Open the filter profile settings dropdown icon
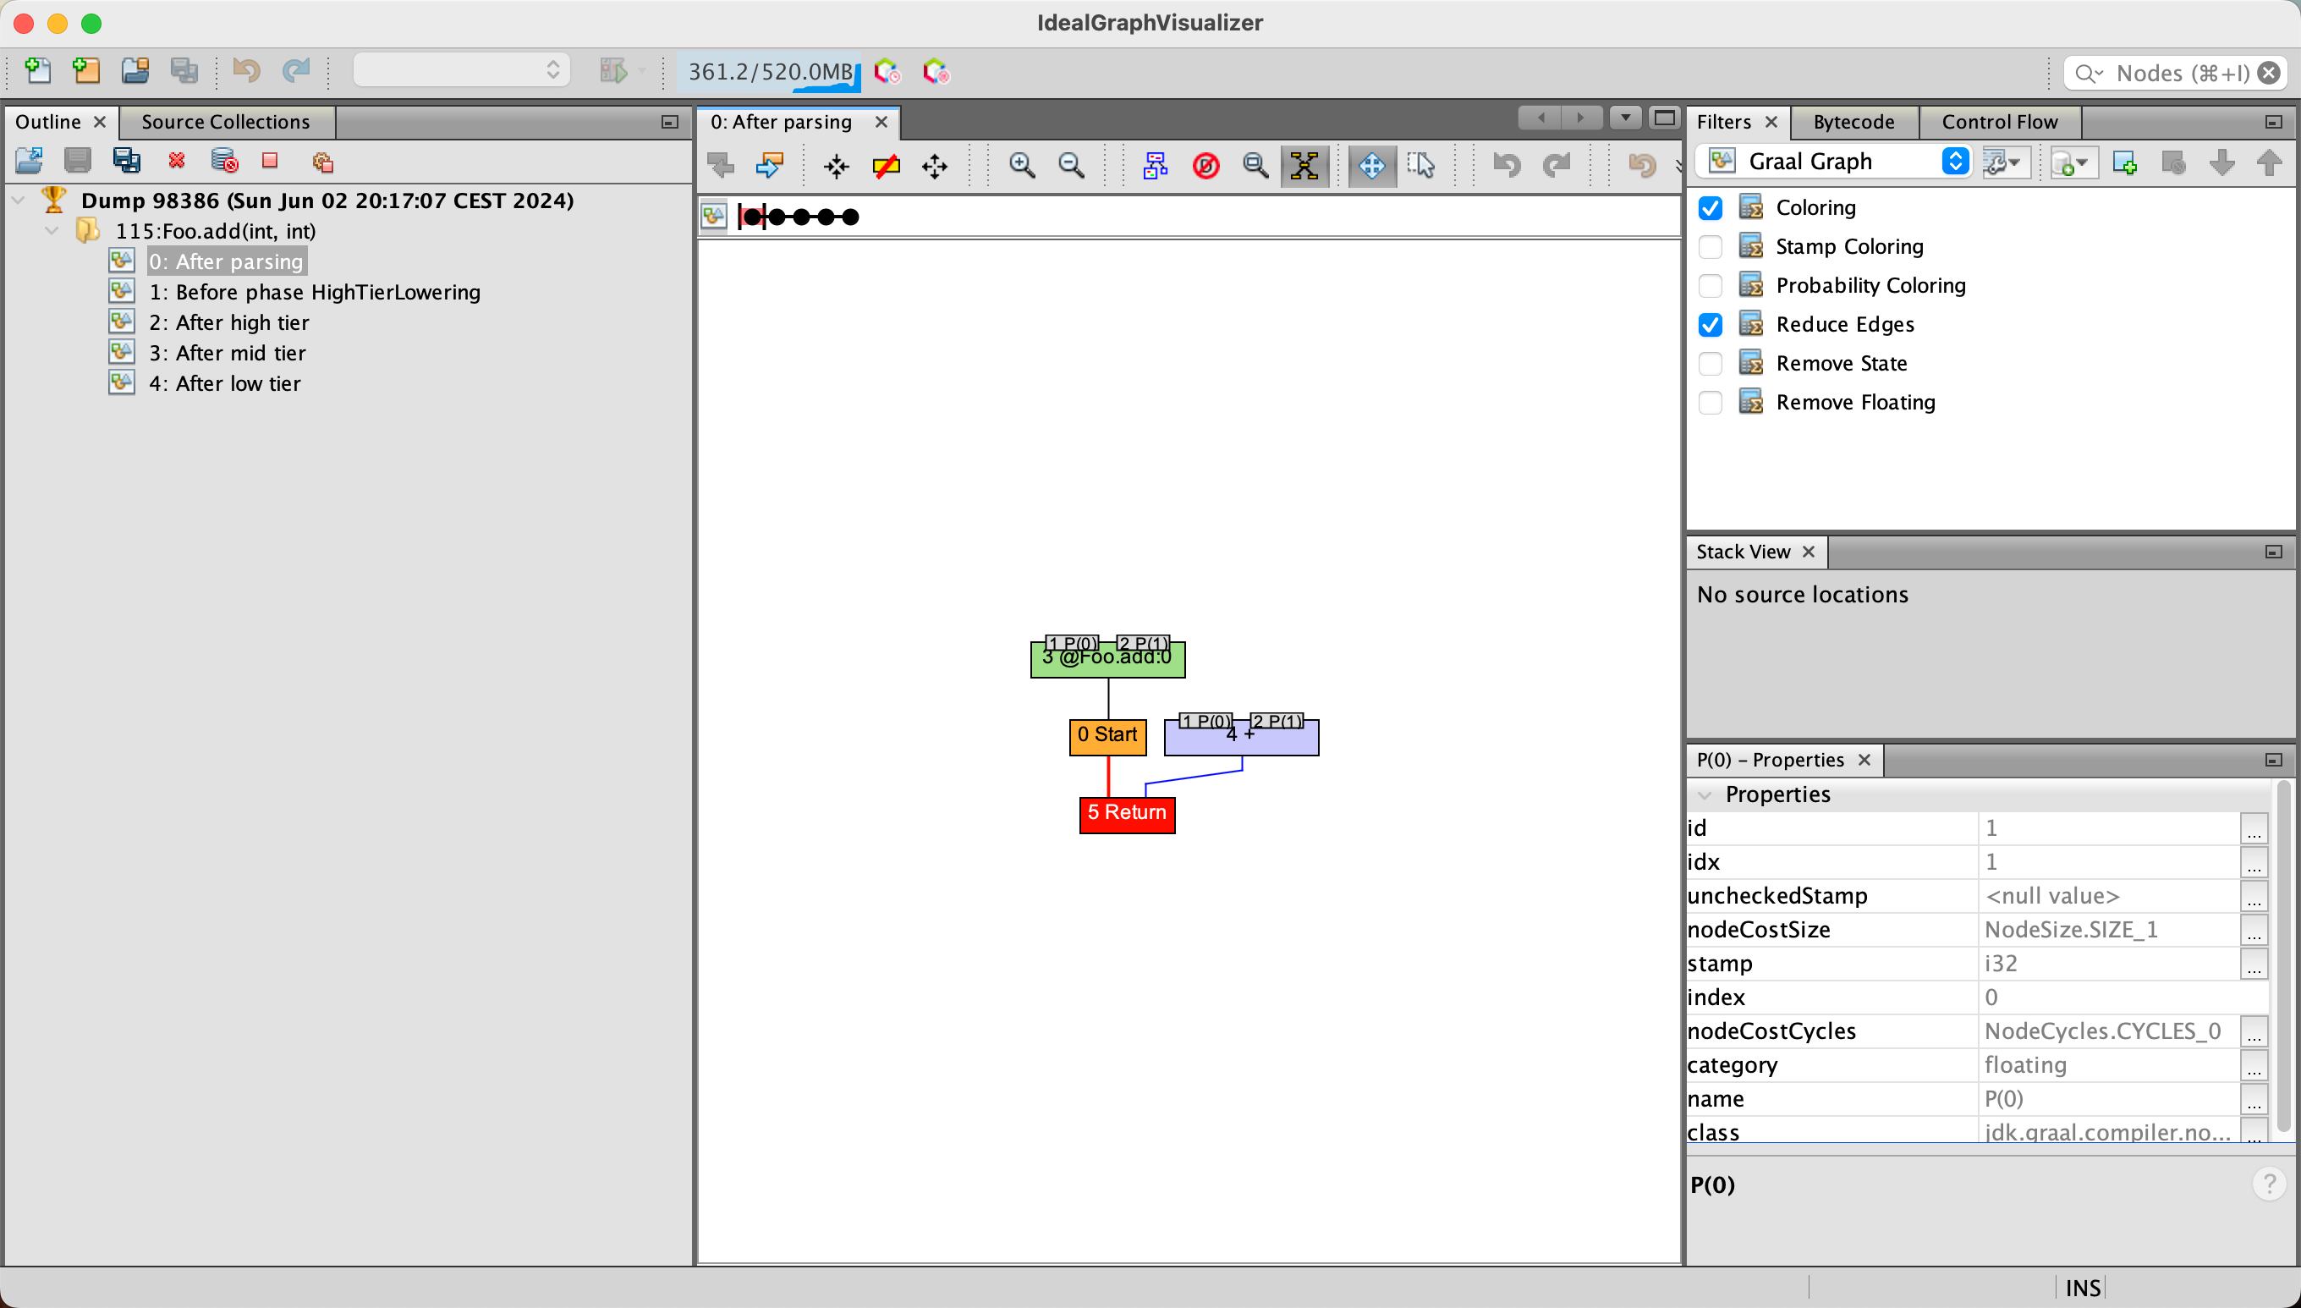 tap(2005, 162)
